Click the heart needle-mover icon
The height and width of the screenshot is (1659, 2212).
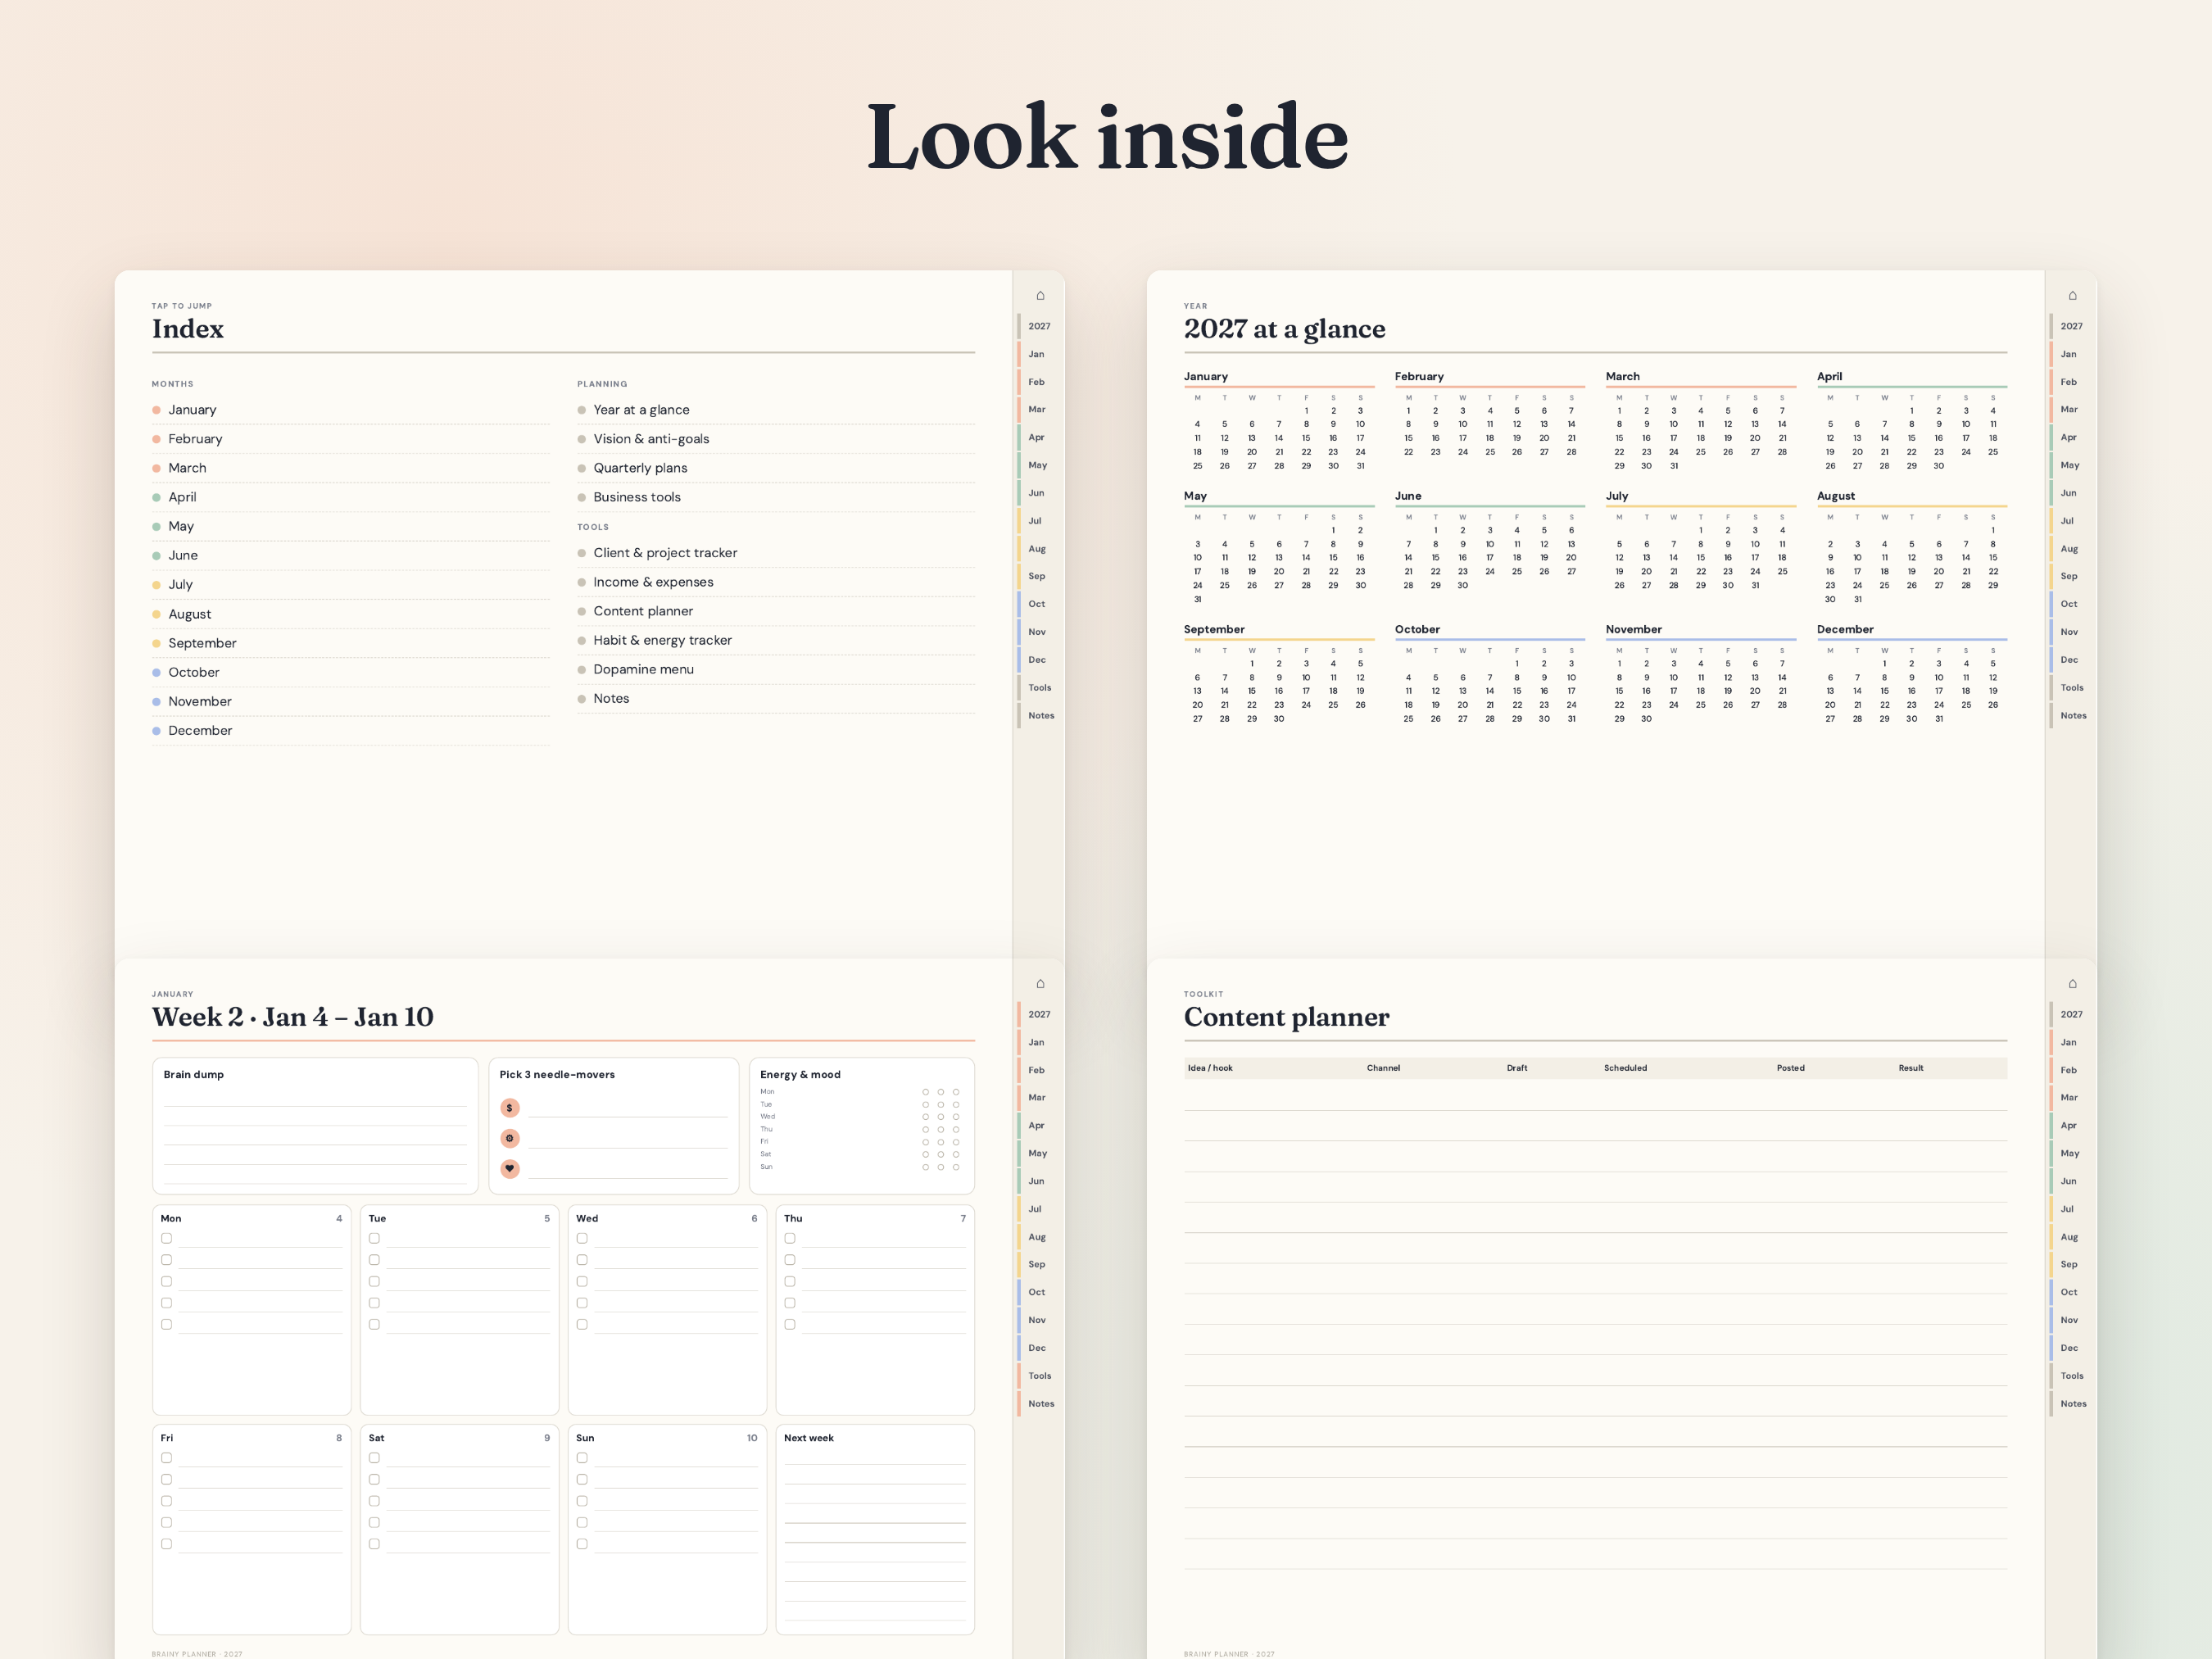click(x=510, y=1168)
